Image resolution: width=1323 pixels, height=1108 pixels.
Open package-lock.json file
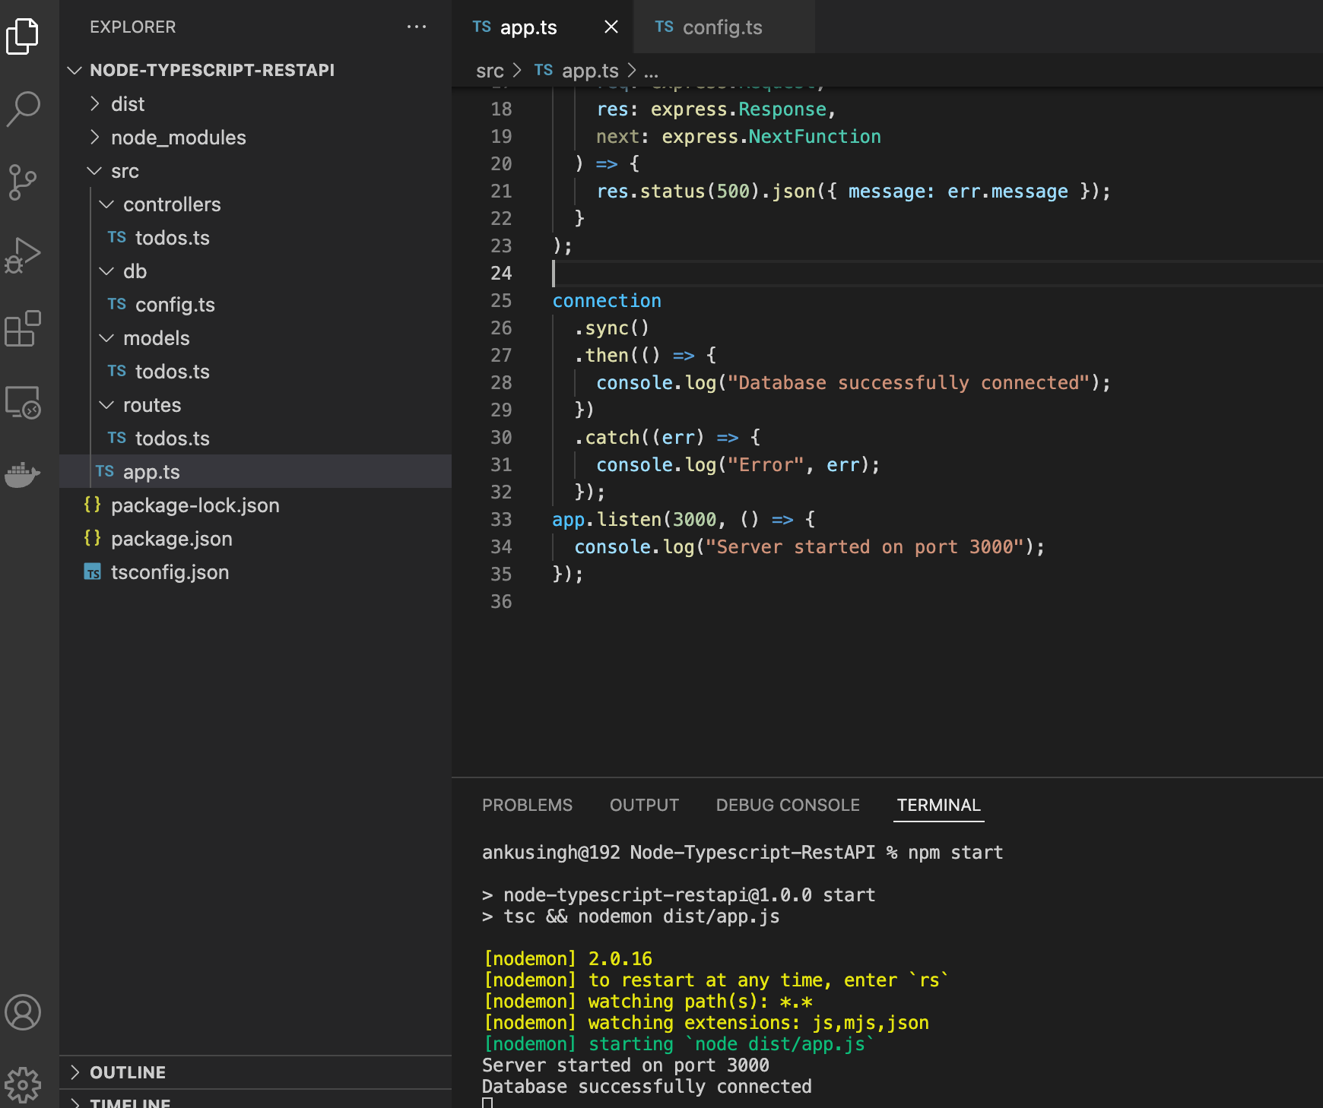[255, 505]
